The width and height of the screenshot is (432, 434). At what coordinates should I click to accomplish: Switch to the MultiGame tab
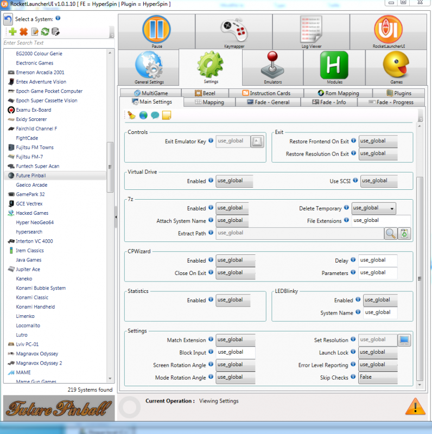[x=151, y=93]
